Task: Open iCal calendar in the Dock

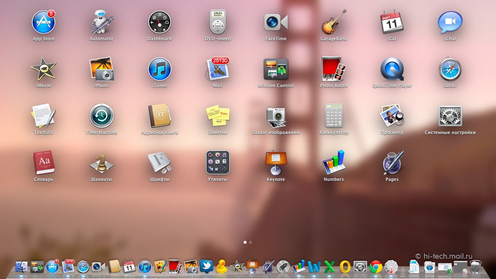Action: tap(129, 267)
